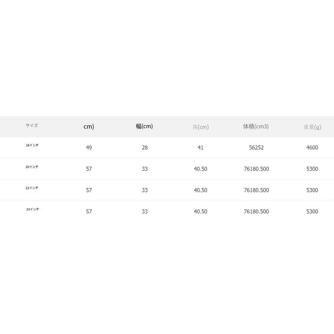
Task: Click the width value 28
Action: (x=145, y=148)
